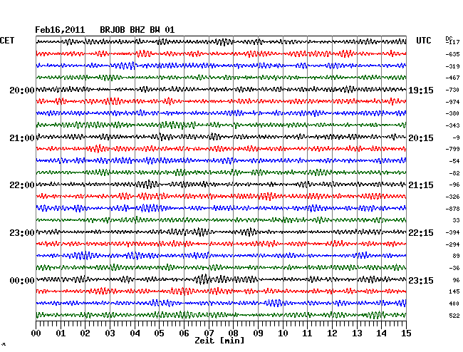Click minute 13 on the x-axis
This screenshot has height=352, width=463.
(x=357, y=333)
